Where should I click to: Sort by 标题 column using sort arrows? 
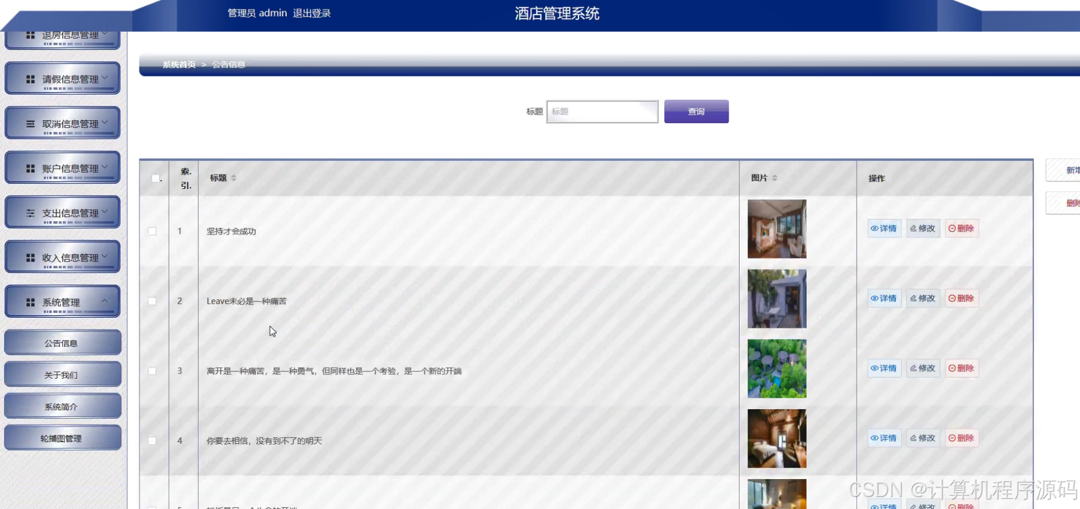(234, 178)
